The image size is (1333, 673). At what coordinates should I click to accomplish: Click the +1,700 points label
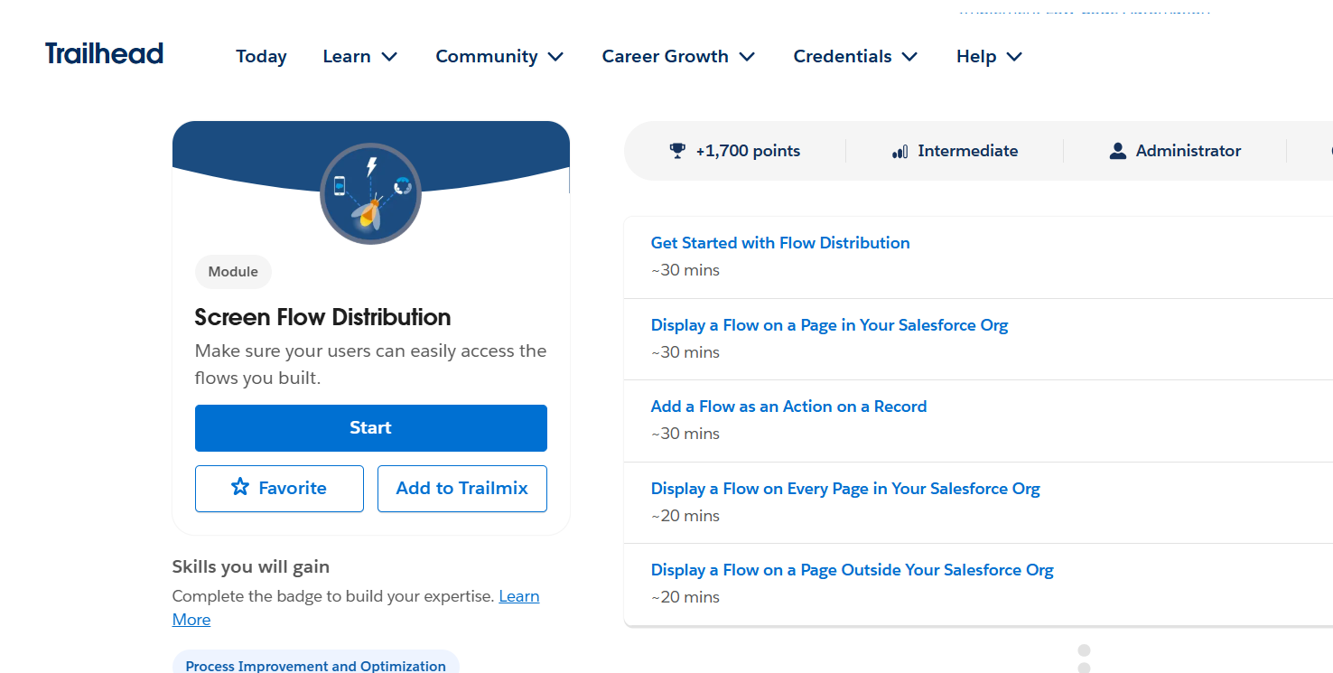(748, 151)
